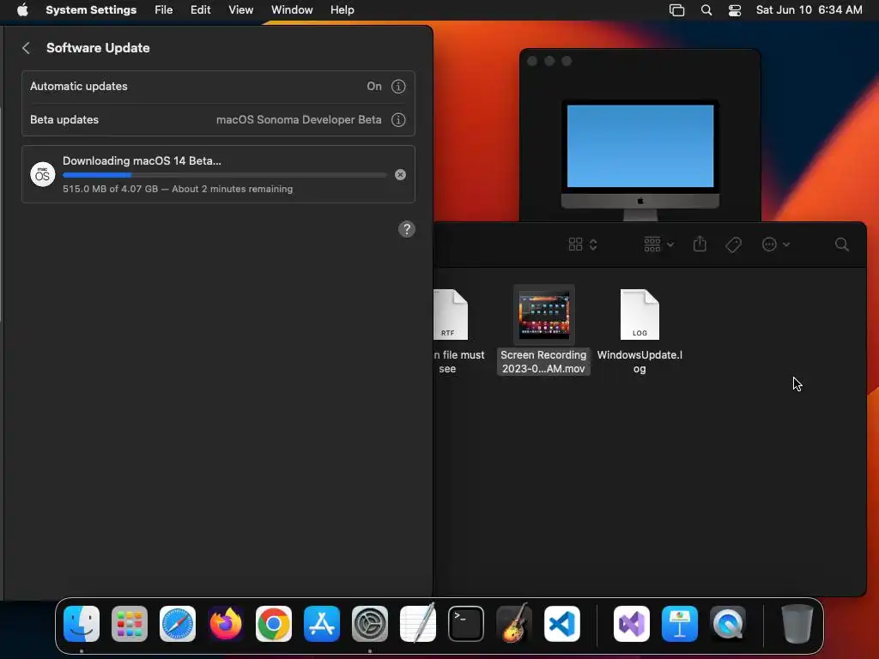
Task: Click "Downloading macOS 14 Beta..." label
Action: coord(142,160)
